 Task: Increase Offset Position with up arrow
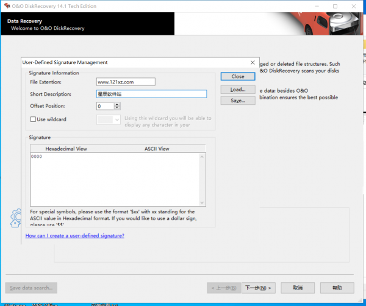tap(117, 104)
